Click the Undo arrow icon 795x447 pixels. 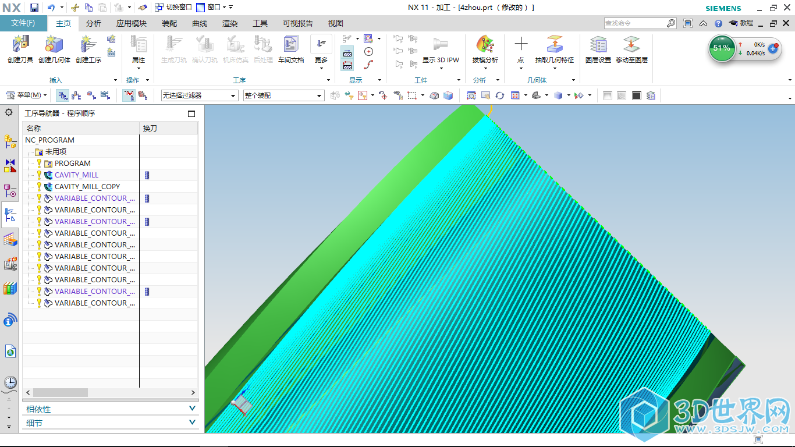pyautogui.click(x=51, y=8)
